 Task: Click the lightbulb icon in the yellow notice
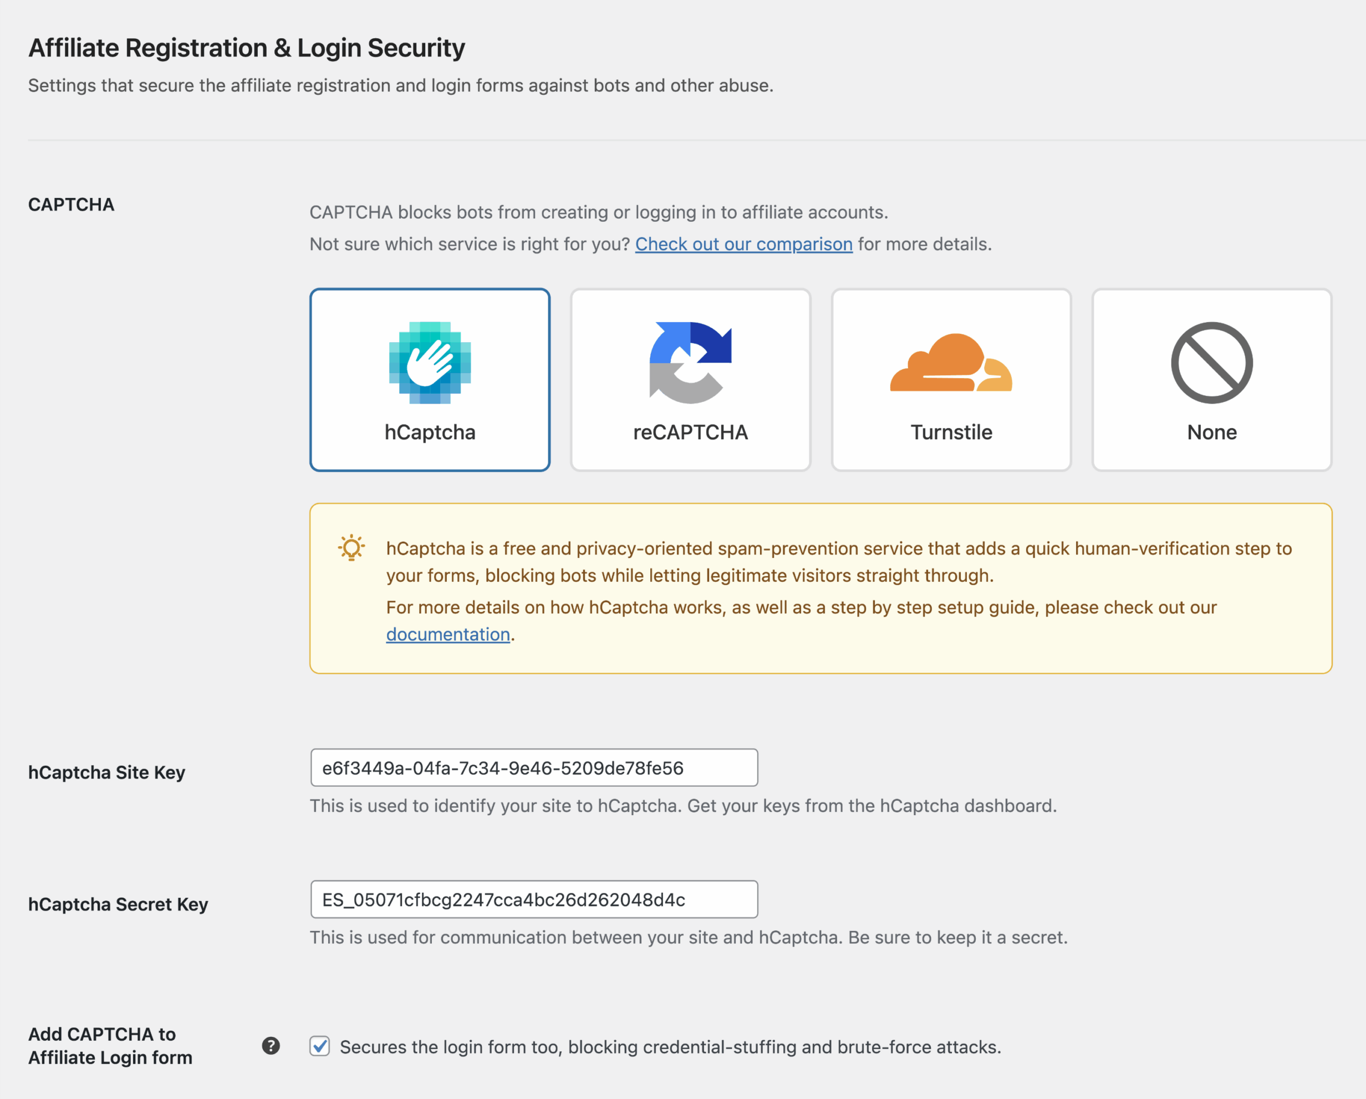[x=351, y=548]
